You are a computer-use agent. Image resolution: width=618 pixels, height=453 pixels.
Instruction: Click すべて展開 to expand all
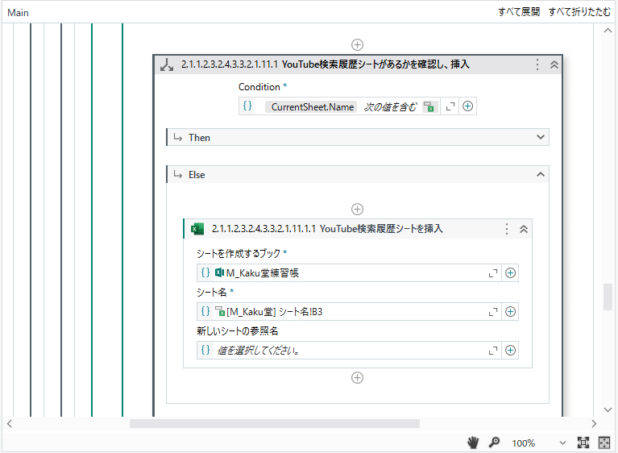click(519, 12)
